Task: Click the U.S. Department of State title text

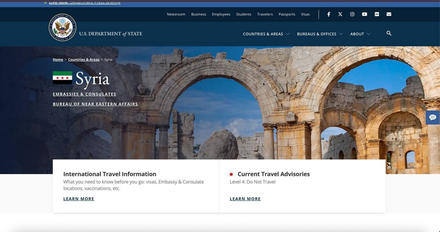Action: point(111,34)
